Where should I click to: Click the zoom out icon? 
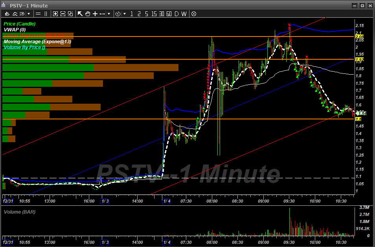pos(63,14)
